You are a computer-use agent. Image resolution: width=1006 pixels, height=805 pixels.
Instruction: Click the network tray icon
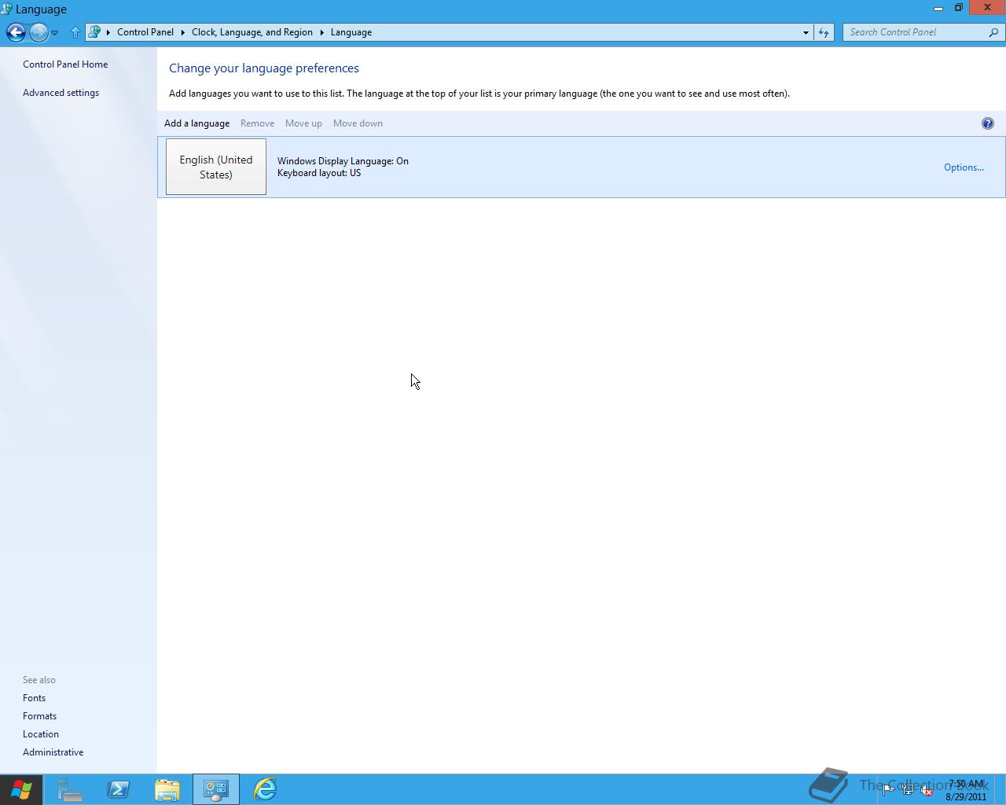908,791
